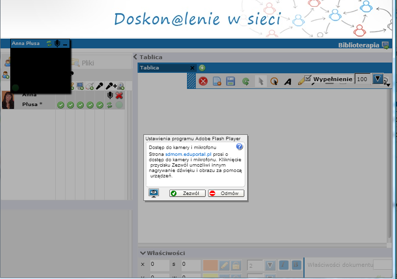Viewport: 397px width, 279px height.
Task: Click the mouse control column icon
Action: click(90, 86)
